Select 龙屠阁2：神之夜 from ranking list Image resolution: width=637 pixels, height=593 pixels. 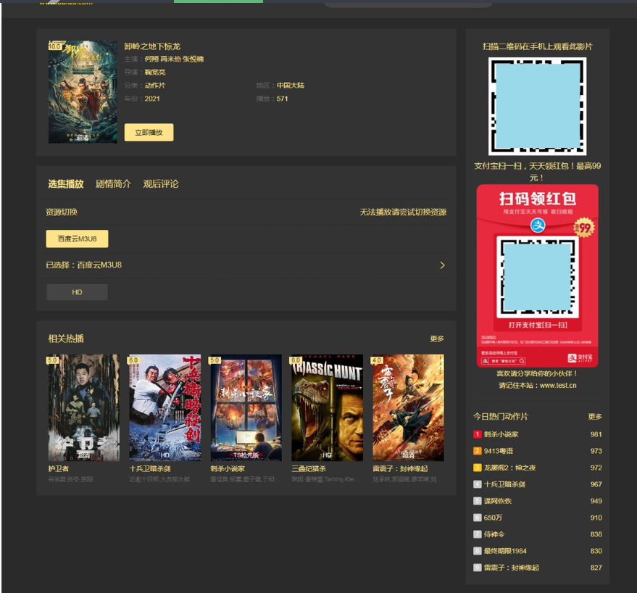[510, 468]
